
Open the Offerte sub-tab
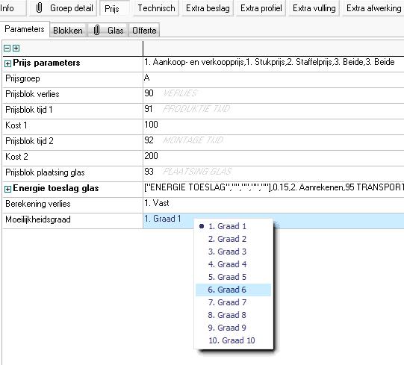click(x=144, y=31)
